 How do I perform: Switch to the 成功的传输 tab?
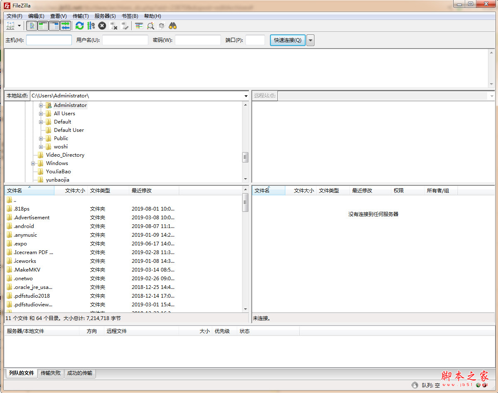80,373
